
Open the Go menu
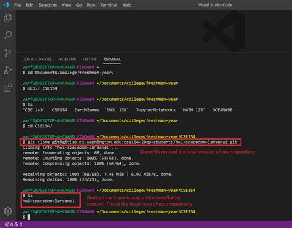(79, 5)
